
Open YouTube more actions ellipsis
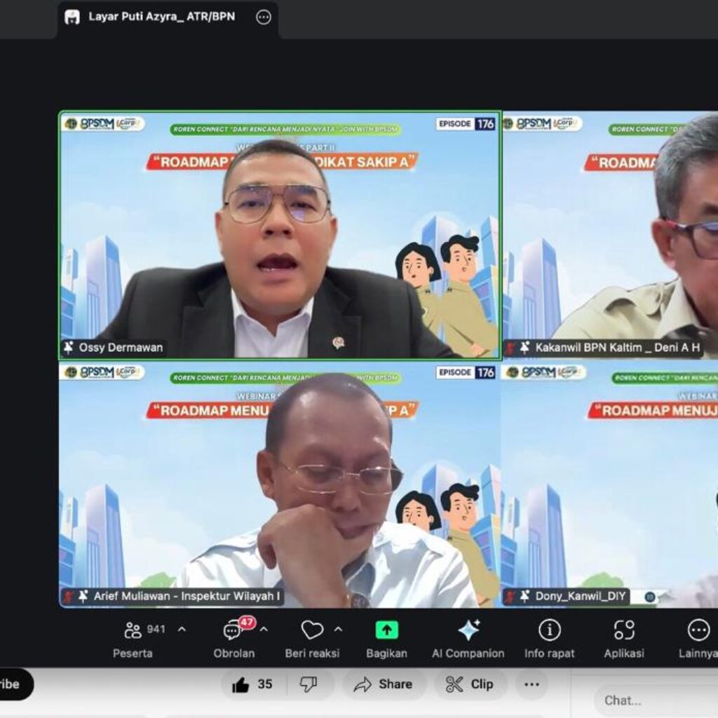[531, 684]
